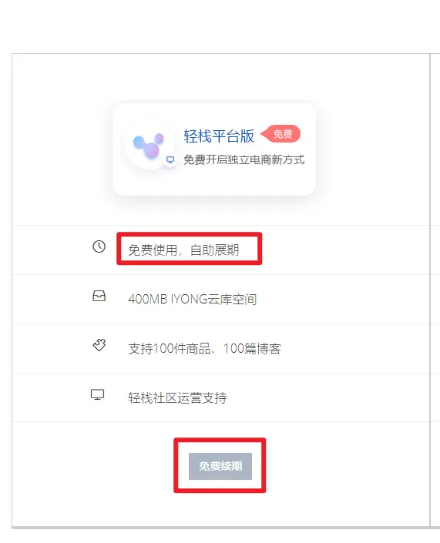Screen dimensions: 440x543
Task: Click the 免费续期 button
Action: pos(220,466)
